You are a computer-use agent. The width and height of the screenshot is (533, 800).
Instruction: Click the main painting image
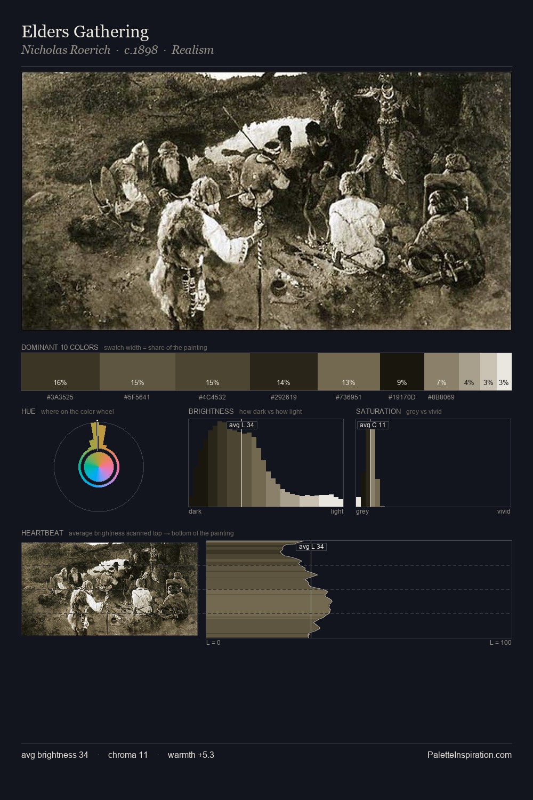pos(266,201)
